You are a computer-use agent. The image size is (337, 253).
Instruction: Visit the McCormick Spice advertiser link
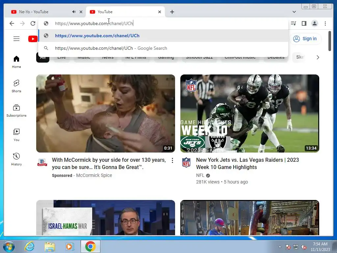coord(94,175)
